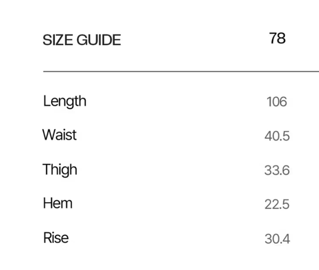The width and height of the screenshot is (319, 270).
Task: Click the capital T in Thigh
Action: click(47, 169)
